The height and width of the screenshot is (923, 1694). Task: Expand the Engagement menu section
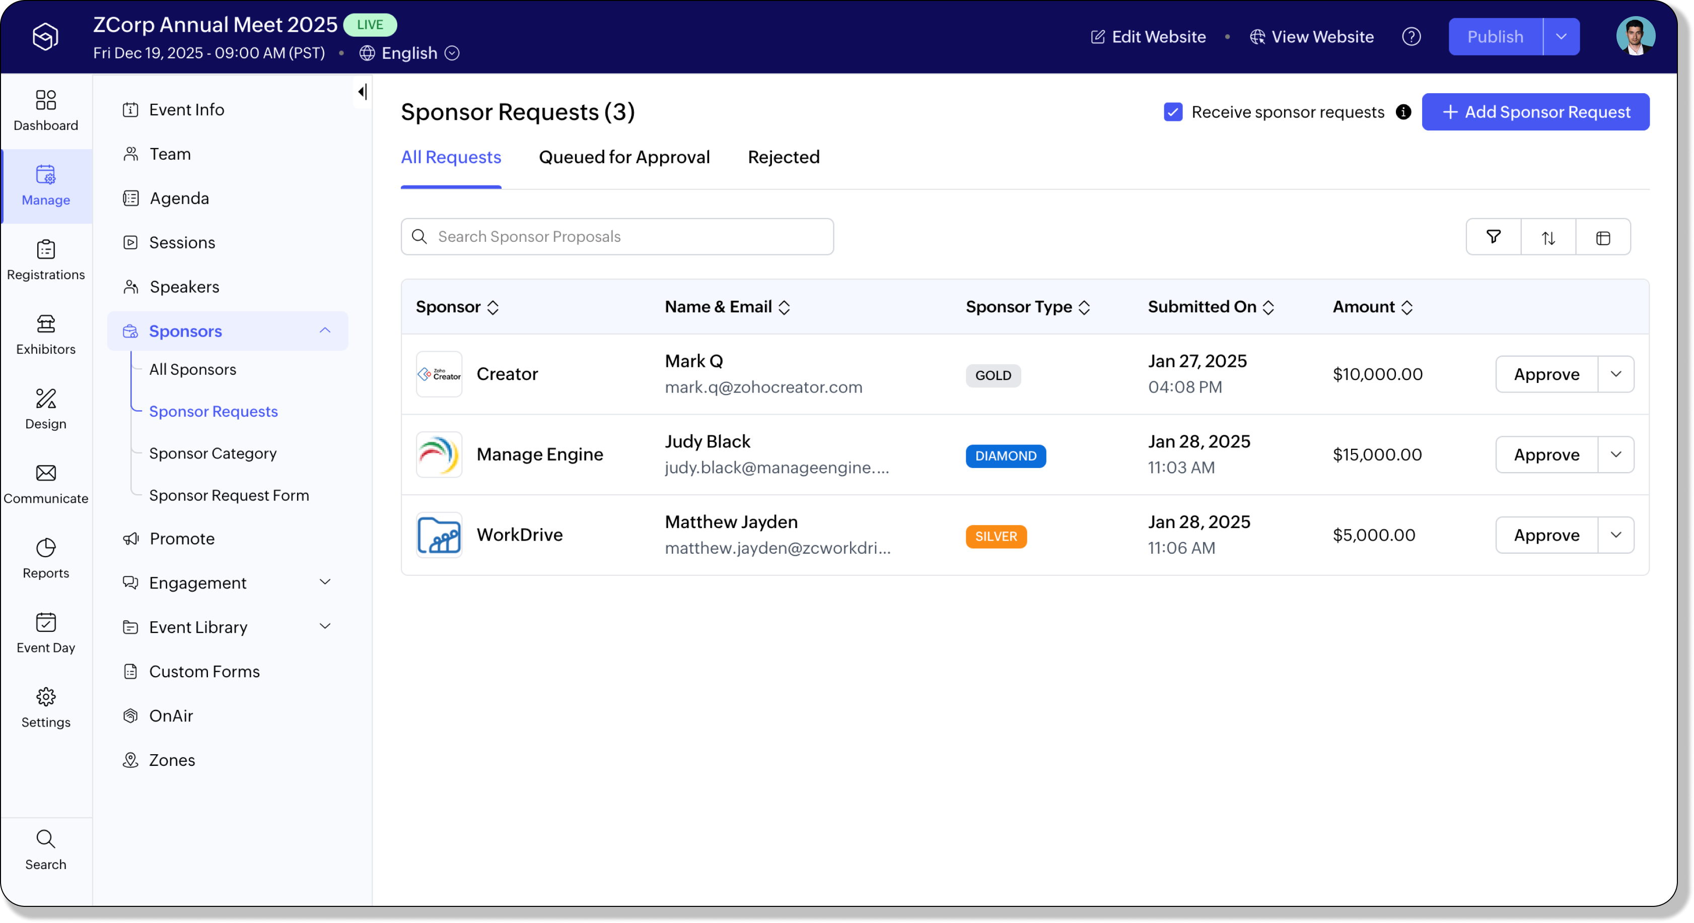(325, 582)
